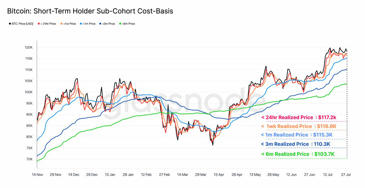Click the '< 6m Realized Price : $103.7K' annotation
This screenshot has height=188, width=365.
[x=298, y=154]
